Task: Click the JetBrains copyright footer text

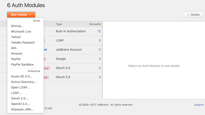Action: 106,105
